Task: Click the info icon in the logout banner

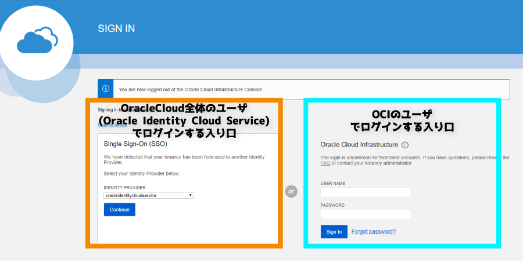Action: click(105, 89)
